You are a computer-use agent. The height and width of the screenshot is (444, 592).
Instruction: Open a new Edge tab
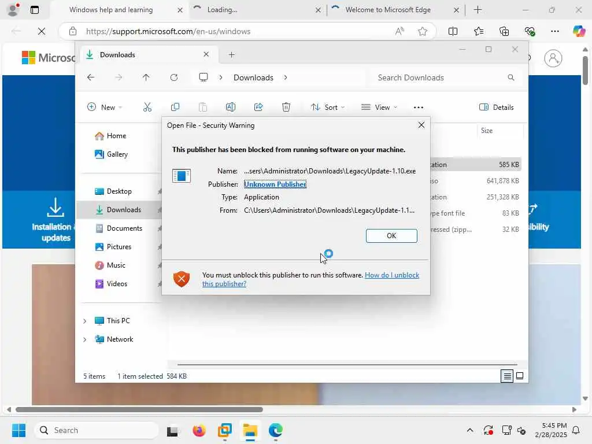tap(478, 10)
